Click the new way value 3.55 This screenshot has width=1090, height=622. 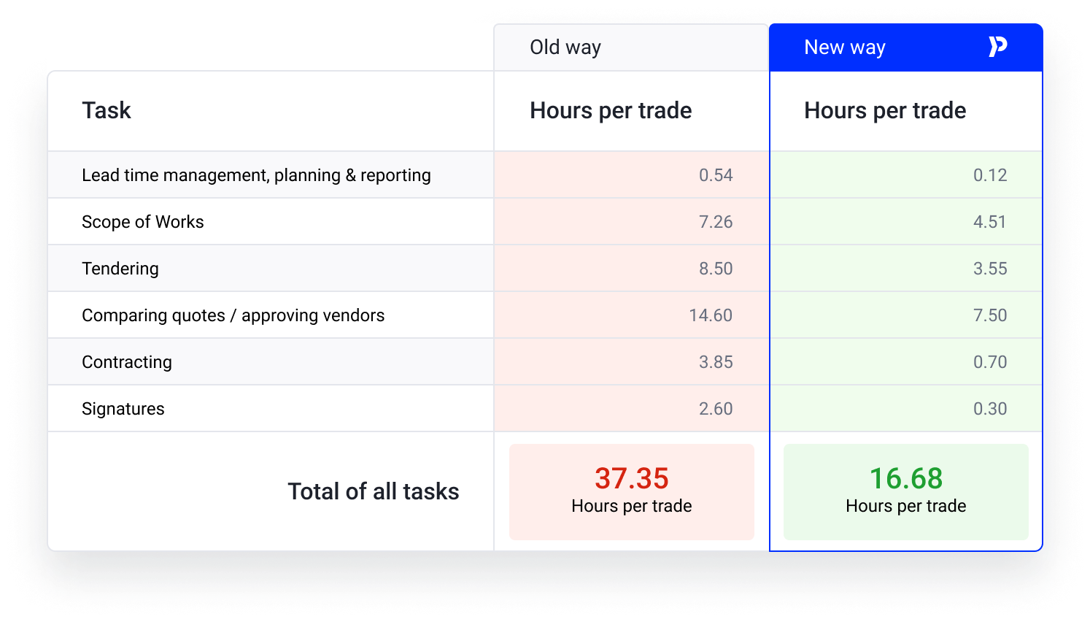[x=990, y=269]
